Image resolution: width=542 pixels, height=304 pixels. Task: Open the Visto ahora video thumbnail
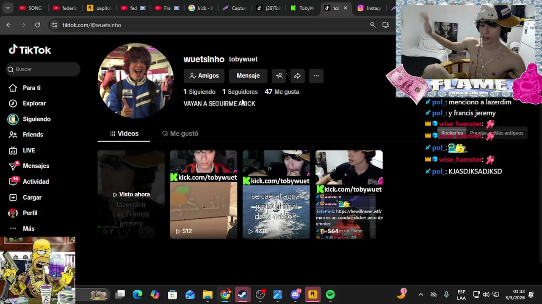(x=131, y=194)
